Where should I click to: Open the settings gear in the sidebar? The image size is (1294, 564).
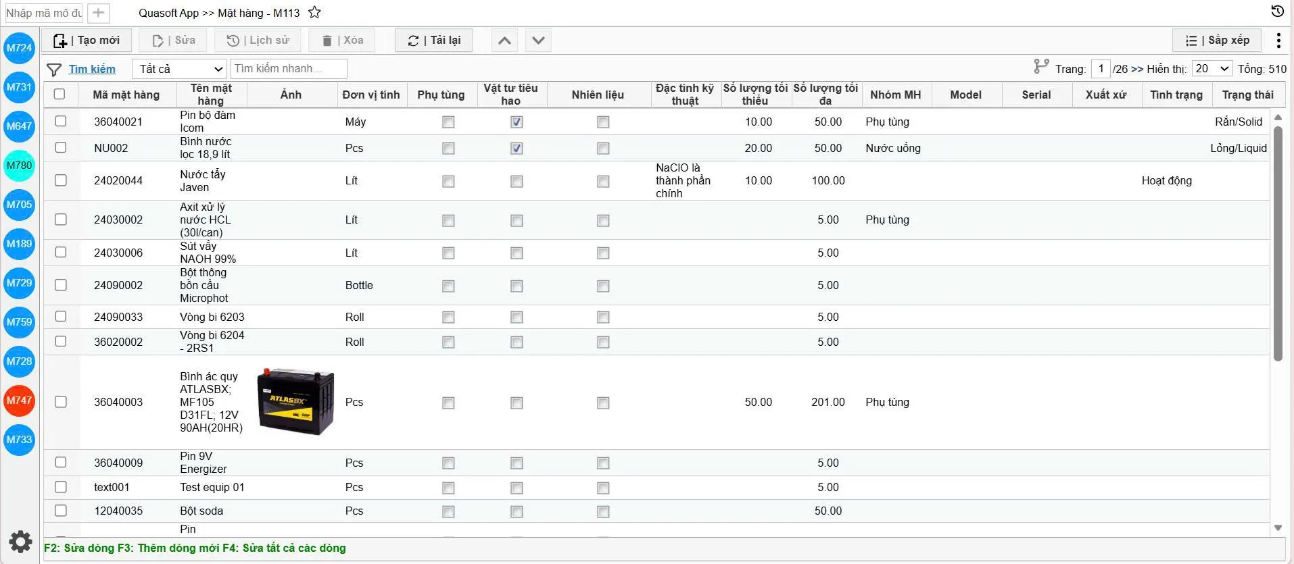[x=20, y=541]
